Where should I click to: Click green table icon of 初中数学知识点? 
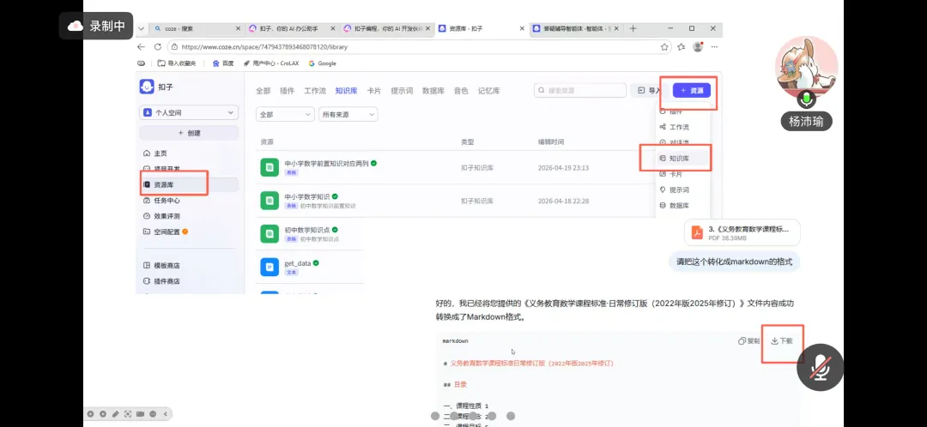(270, 234)
